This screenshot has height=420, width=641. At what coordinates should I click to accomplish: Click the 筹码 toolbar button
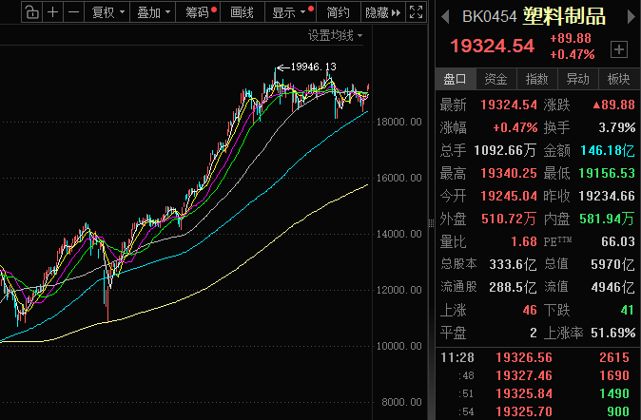(x=198, y=12)
